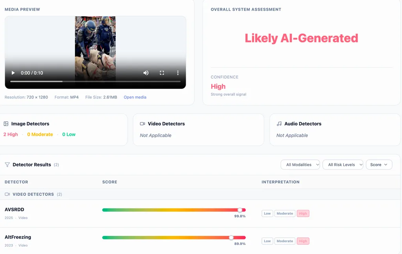Screen dimensions: 402x254
Task: Click the Audio Detectors music note icon
Action: click(279, 124)
